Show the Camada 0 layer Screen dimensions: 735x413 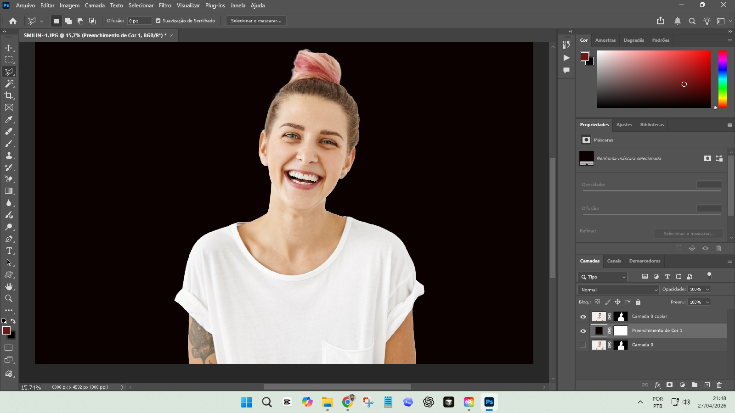coord(583,345)
